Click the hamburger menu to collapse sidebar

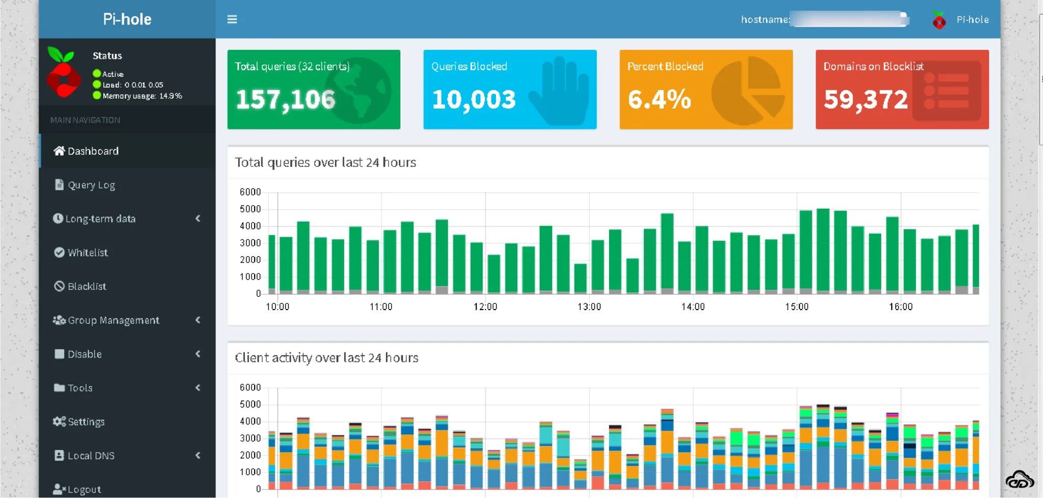tap(232, 19)
